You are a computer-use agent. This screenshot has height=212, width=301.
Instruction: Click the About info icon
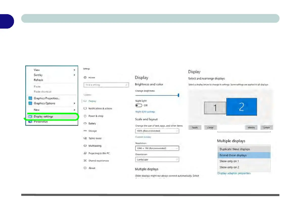[x=85, y=168]
